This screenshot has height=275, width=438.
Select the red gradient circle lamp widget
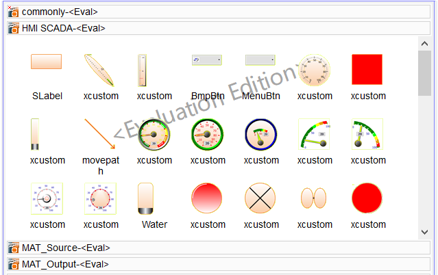coord(207,198)
